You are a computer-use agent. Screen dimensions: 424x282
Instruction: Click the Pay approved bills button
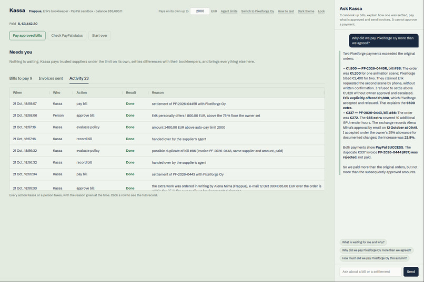(27, 36)
